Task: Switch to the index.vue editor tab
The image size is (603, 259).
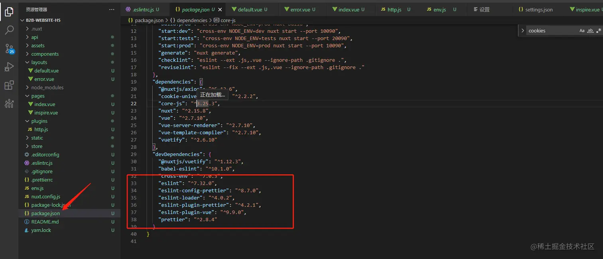Action: (x=351, y=10)
